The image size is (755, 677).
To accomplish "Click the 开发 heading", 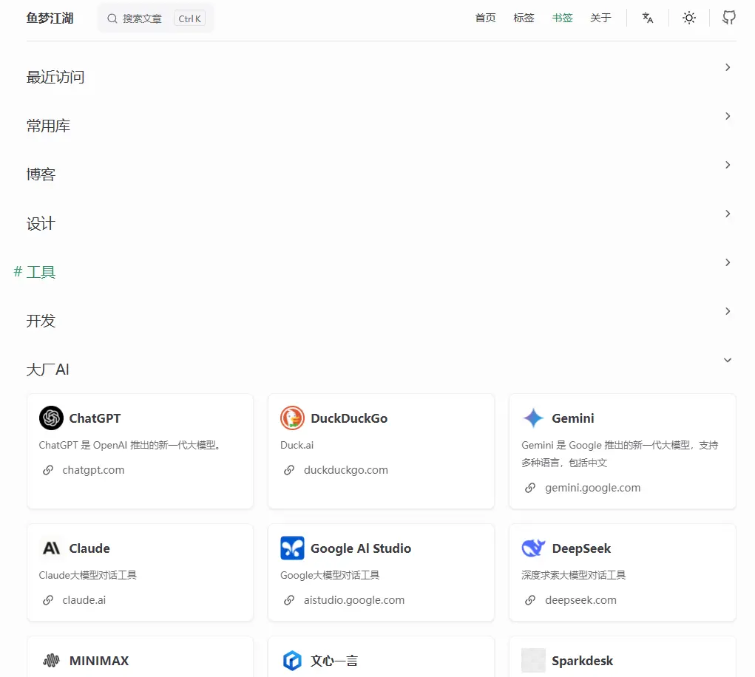I will click(41, 321).
